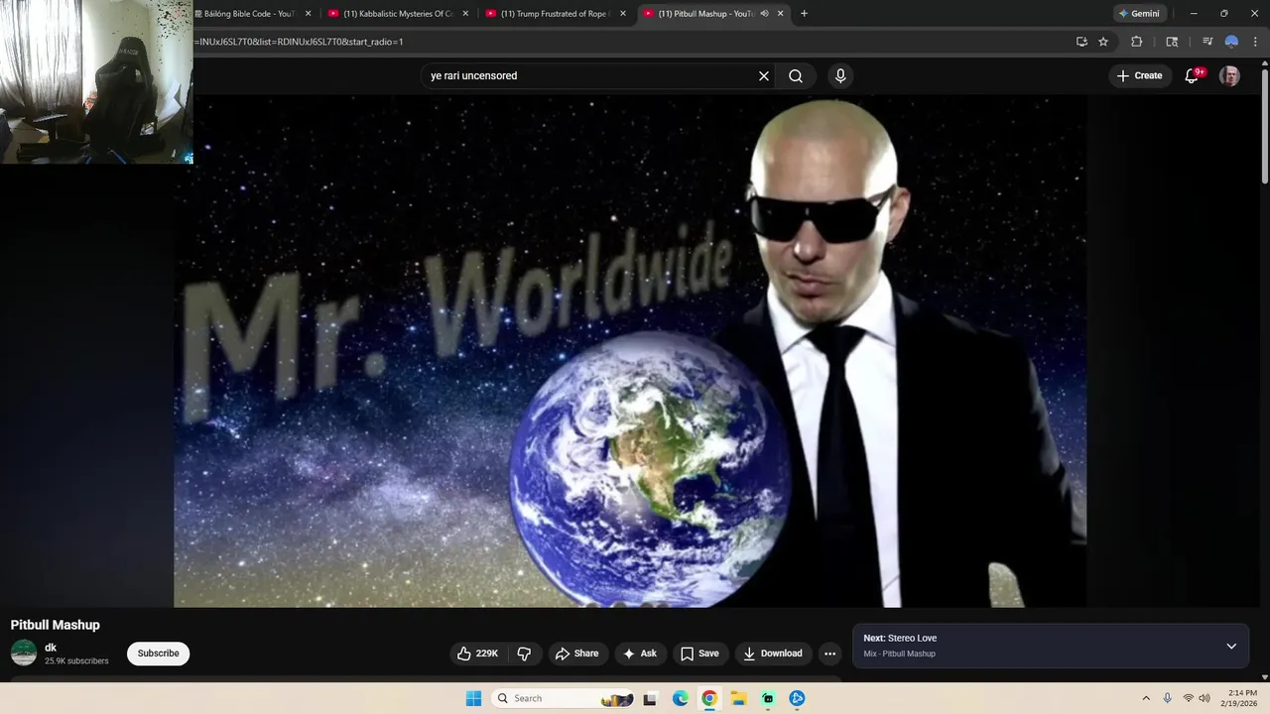Mute the Pitbull Mashup tab audio
Image resolution: width=1270 pixels, height=714 pixels.
click(x=765, y=14)
